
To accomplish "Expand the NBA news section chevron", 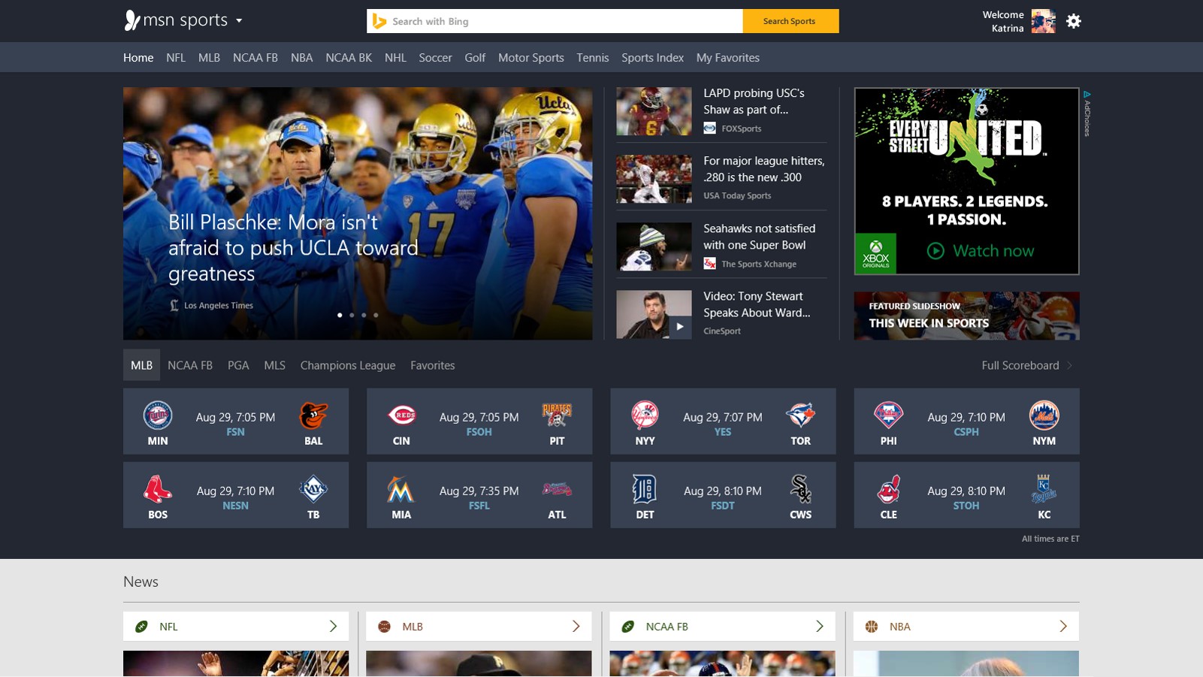I will click(1063, 627).
